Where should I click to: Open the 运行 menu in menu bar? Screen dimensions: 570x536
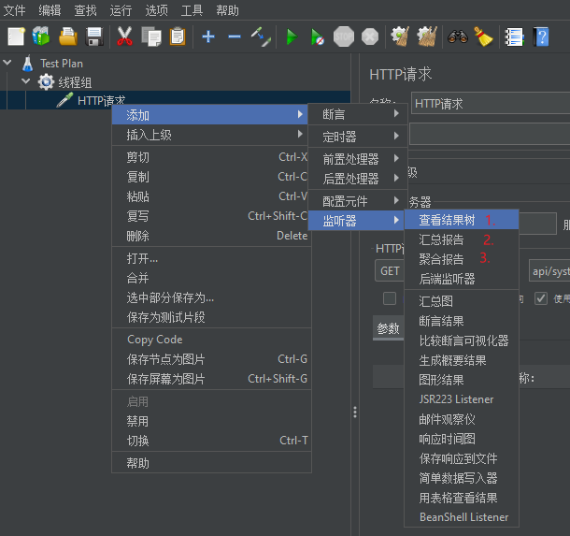click(x=121, y=10)
